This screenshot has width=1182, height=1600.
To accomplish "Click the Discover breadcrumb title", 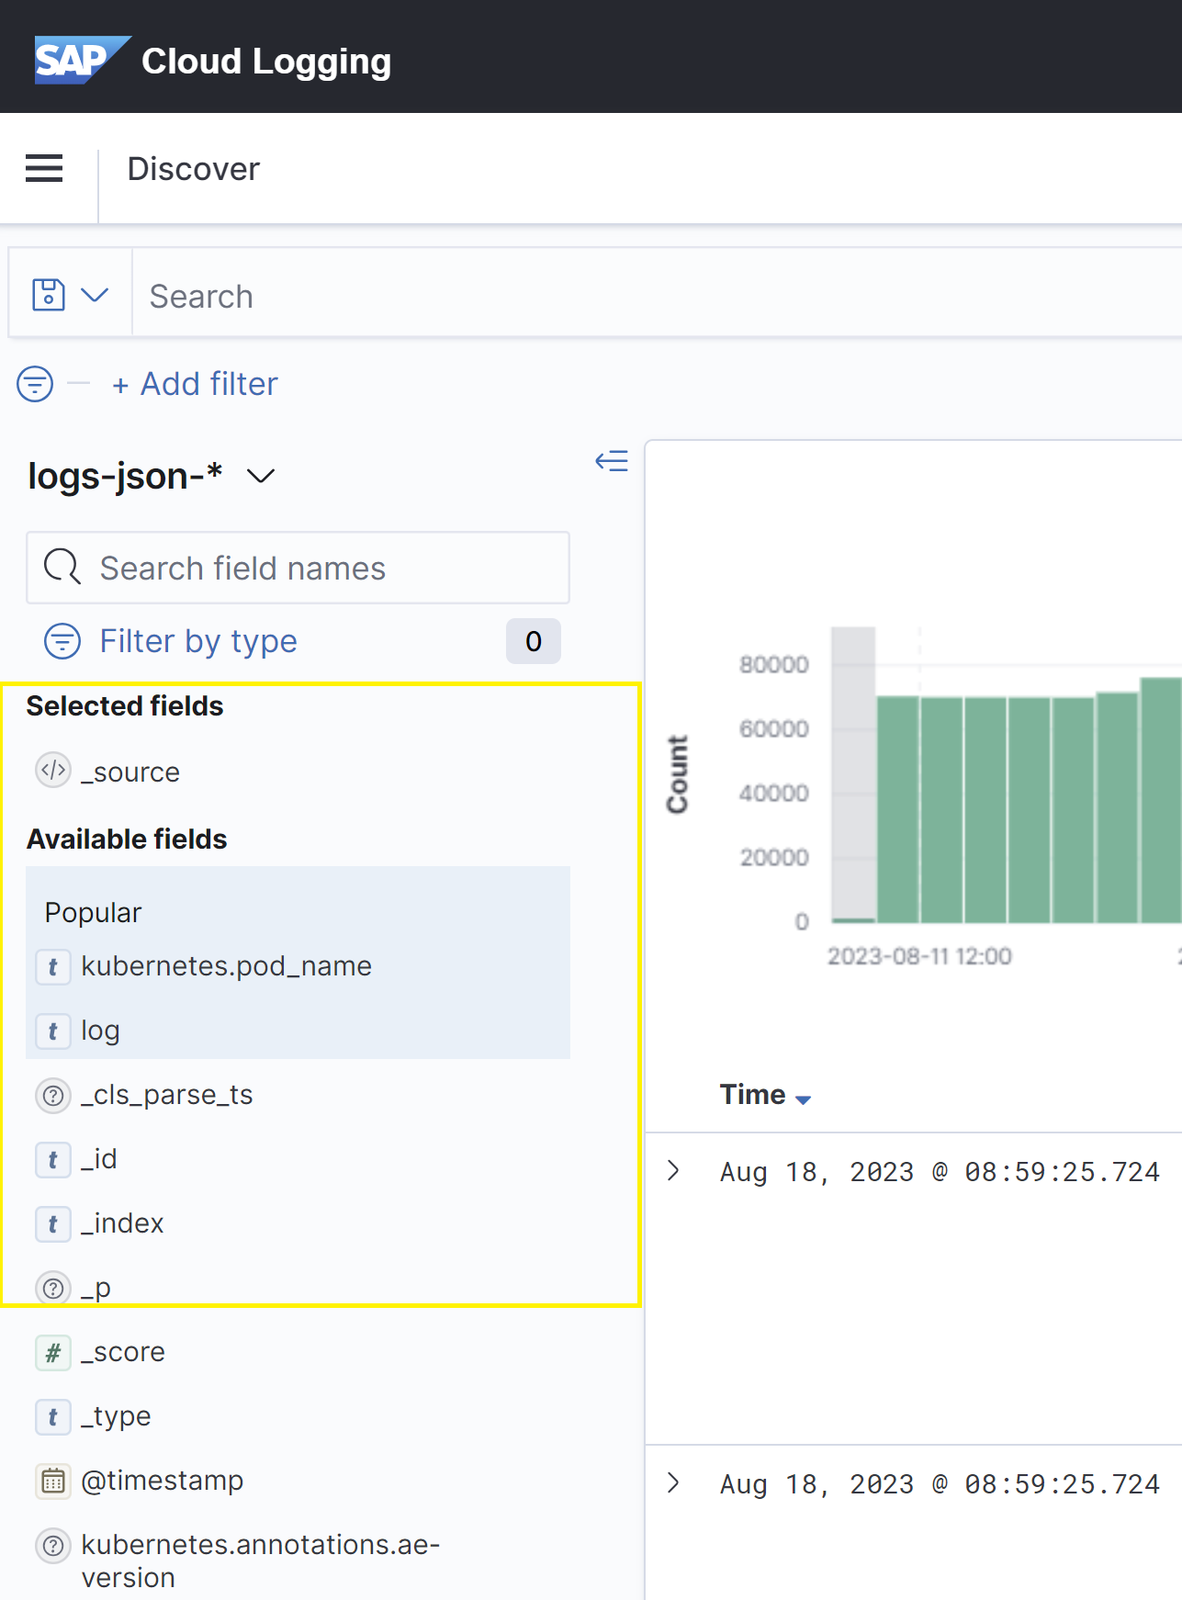I will (194, 169).
